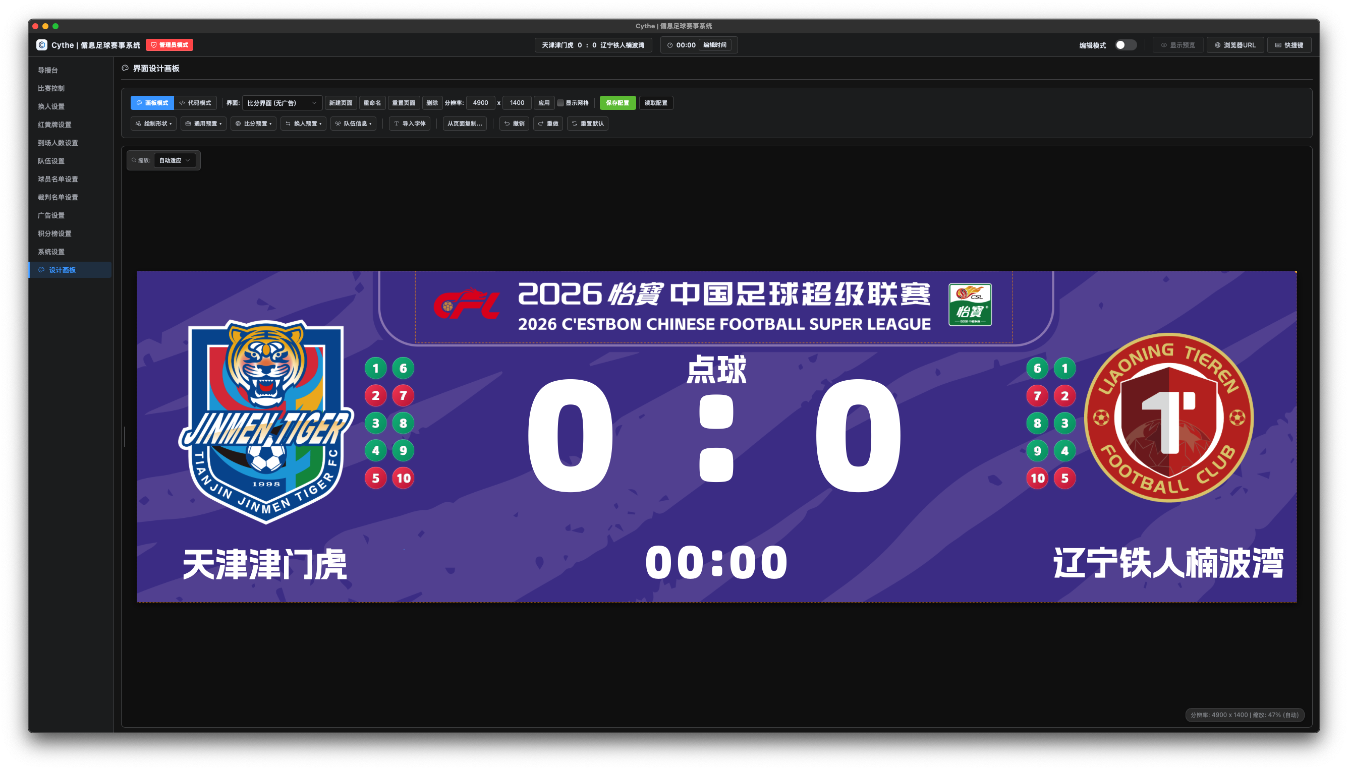Viewport: 1348px width, 770px height.
Task: Click the import font (导入字体) T icon
Action: (x=396, y=124)
